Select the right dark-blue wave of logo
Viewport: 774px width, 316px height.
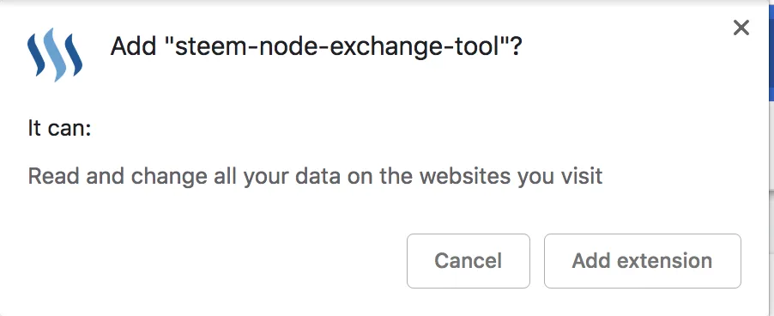[74, 55]
